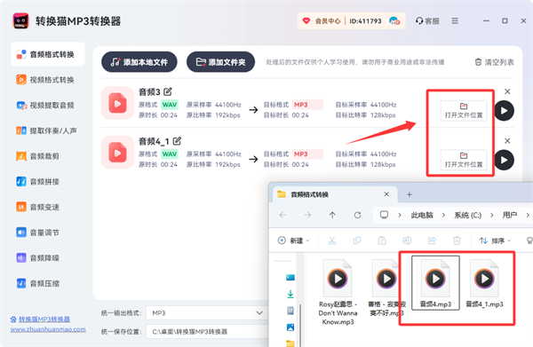This screenshot has width=533, height=347.
Task: Add a new Explorer tab
Action: pos(410,194)
